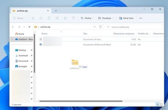Viewport: 168px width, 110px height.
Task: Expand the address bar history dropdown
Action: click(95, 27)
